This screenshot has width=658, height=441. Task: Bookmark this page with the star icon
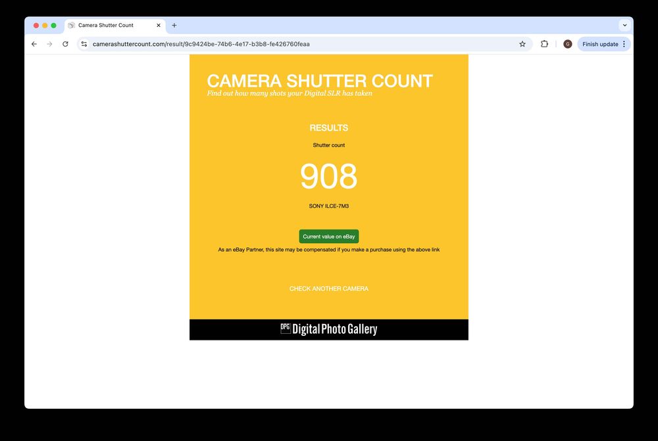[522, 44]
